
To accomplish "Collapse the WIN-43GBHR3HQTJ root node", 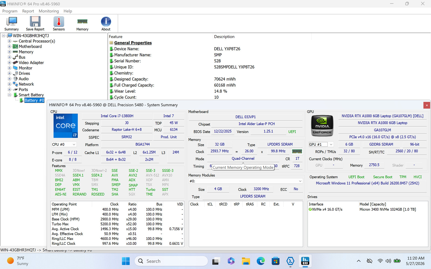I will click(x=4, y=36).
